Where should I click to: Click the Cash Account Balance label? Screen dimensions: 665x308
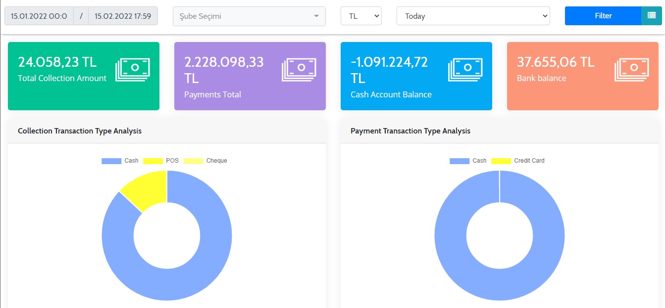point(391,94)
